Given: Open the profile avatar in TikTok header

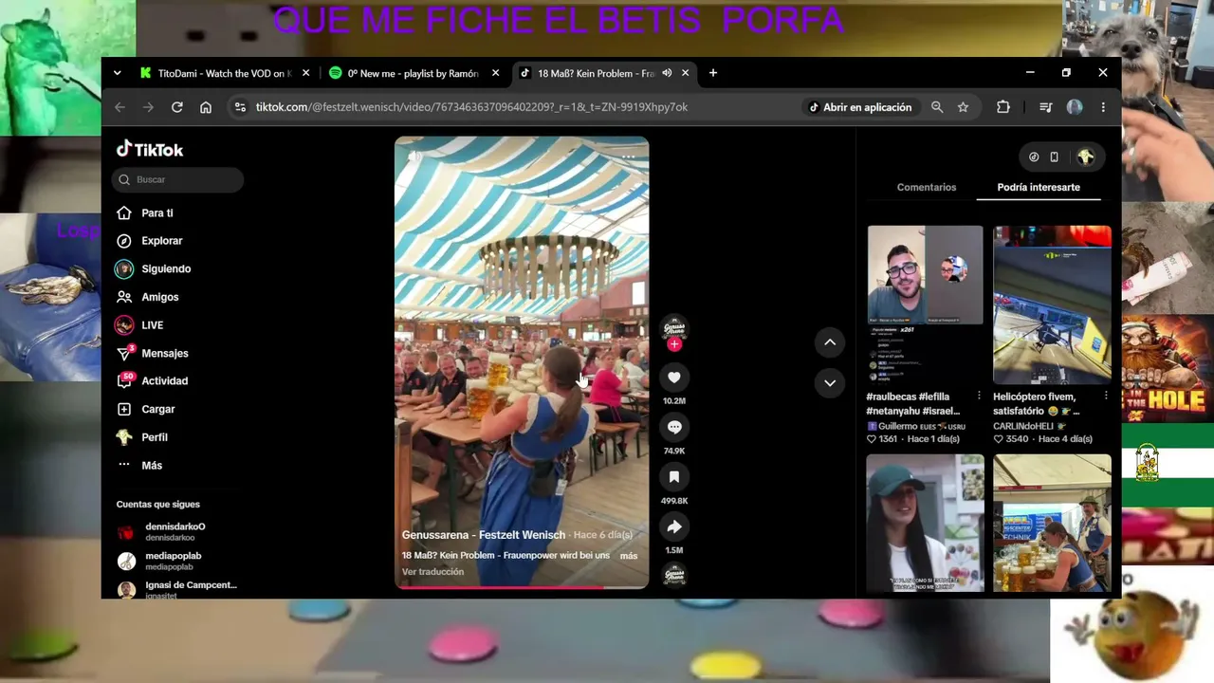Looking at the screenshot, I should point(1086,157).
